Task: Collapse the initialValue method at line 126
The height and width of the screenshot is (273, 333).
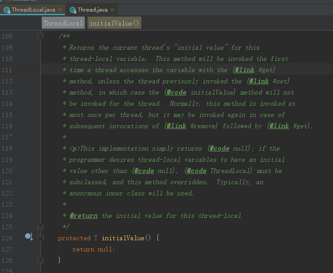Action: point(40,238)
